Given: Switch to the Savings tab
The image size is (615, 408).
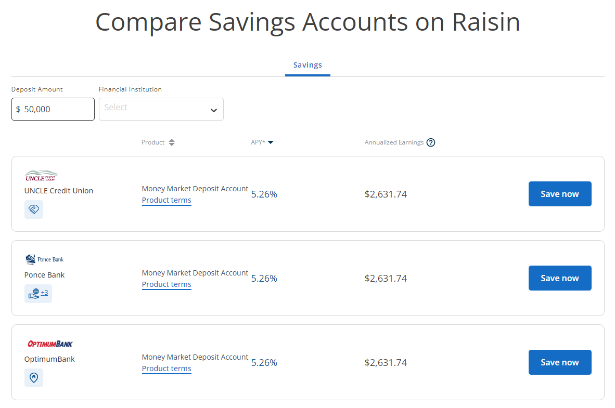Looking at the screenshot, I should coord(307,65).
